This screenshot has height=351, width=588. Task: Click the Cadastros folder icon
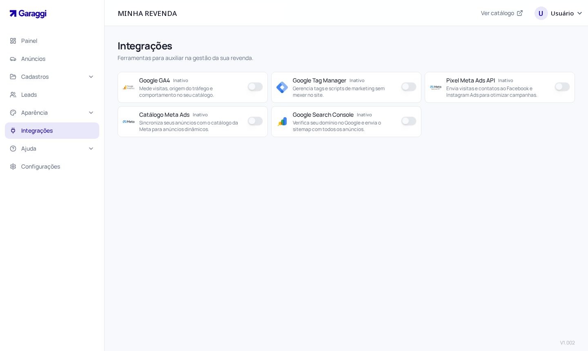click(x=13, y=77)
